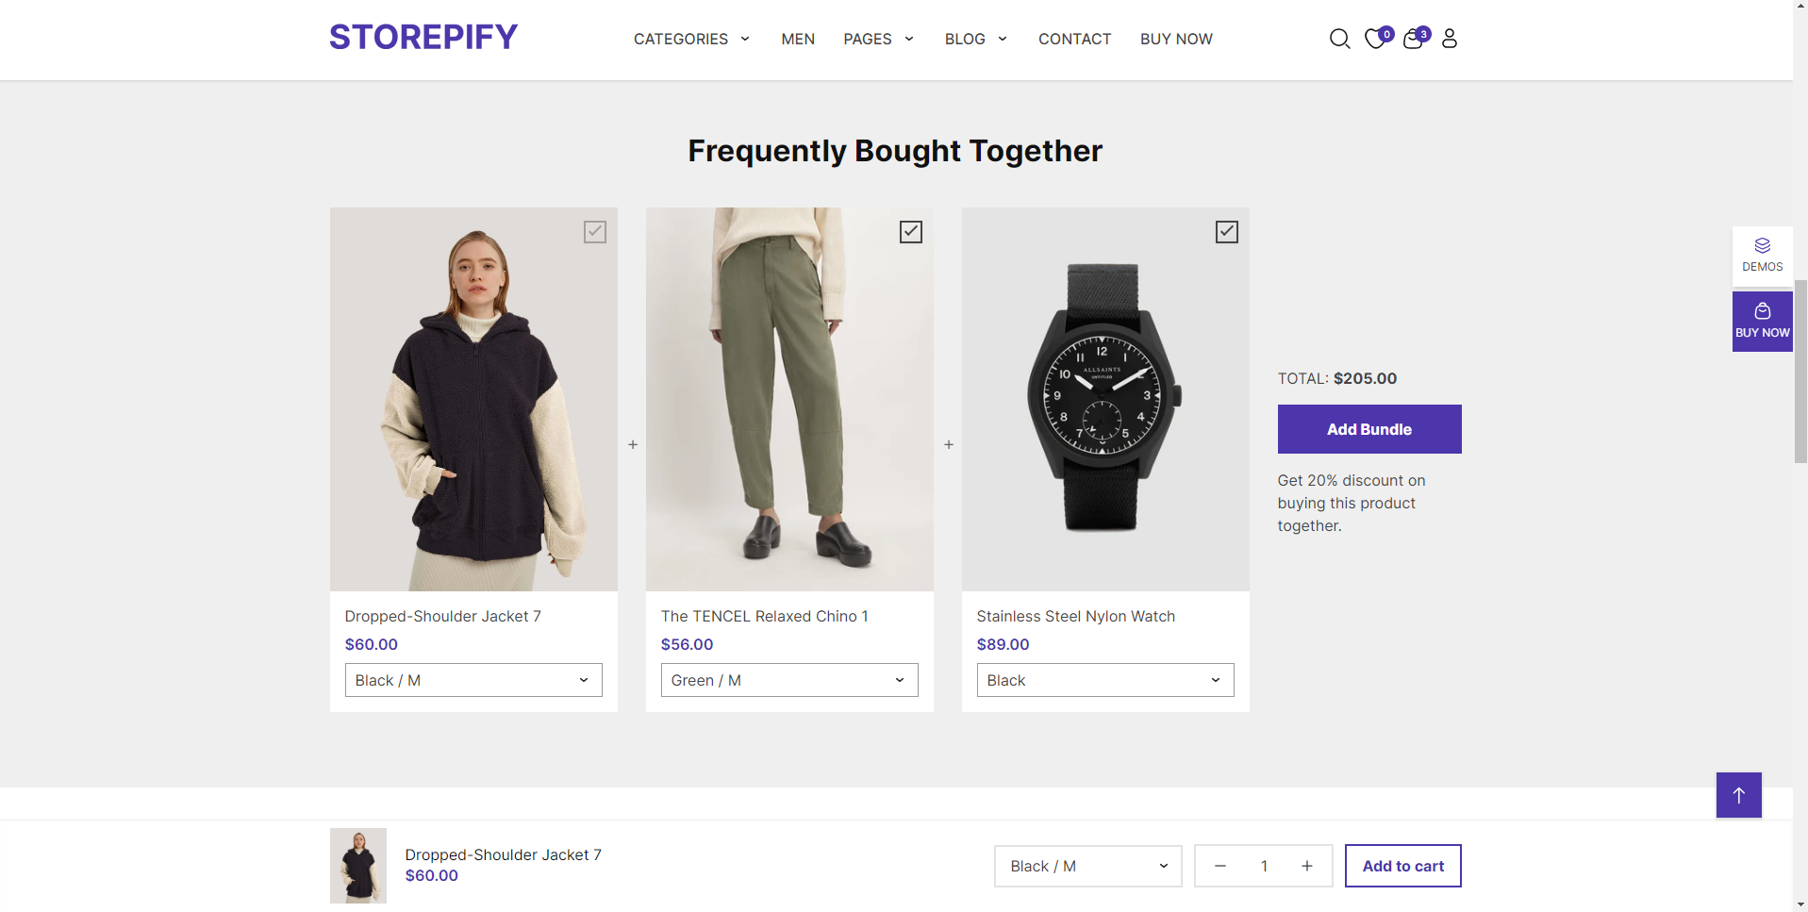The height and width of the screenshot is (912, 1808).
Task: Open the search icon in the header
Action: pyautogui.click(x=1339, y=39)
